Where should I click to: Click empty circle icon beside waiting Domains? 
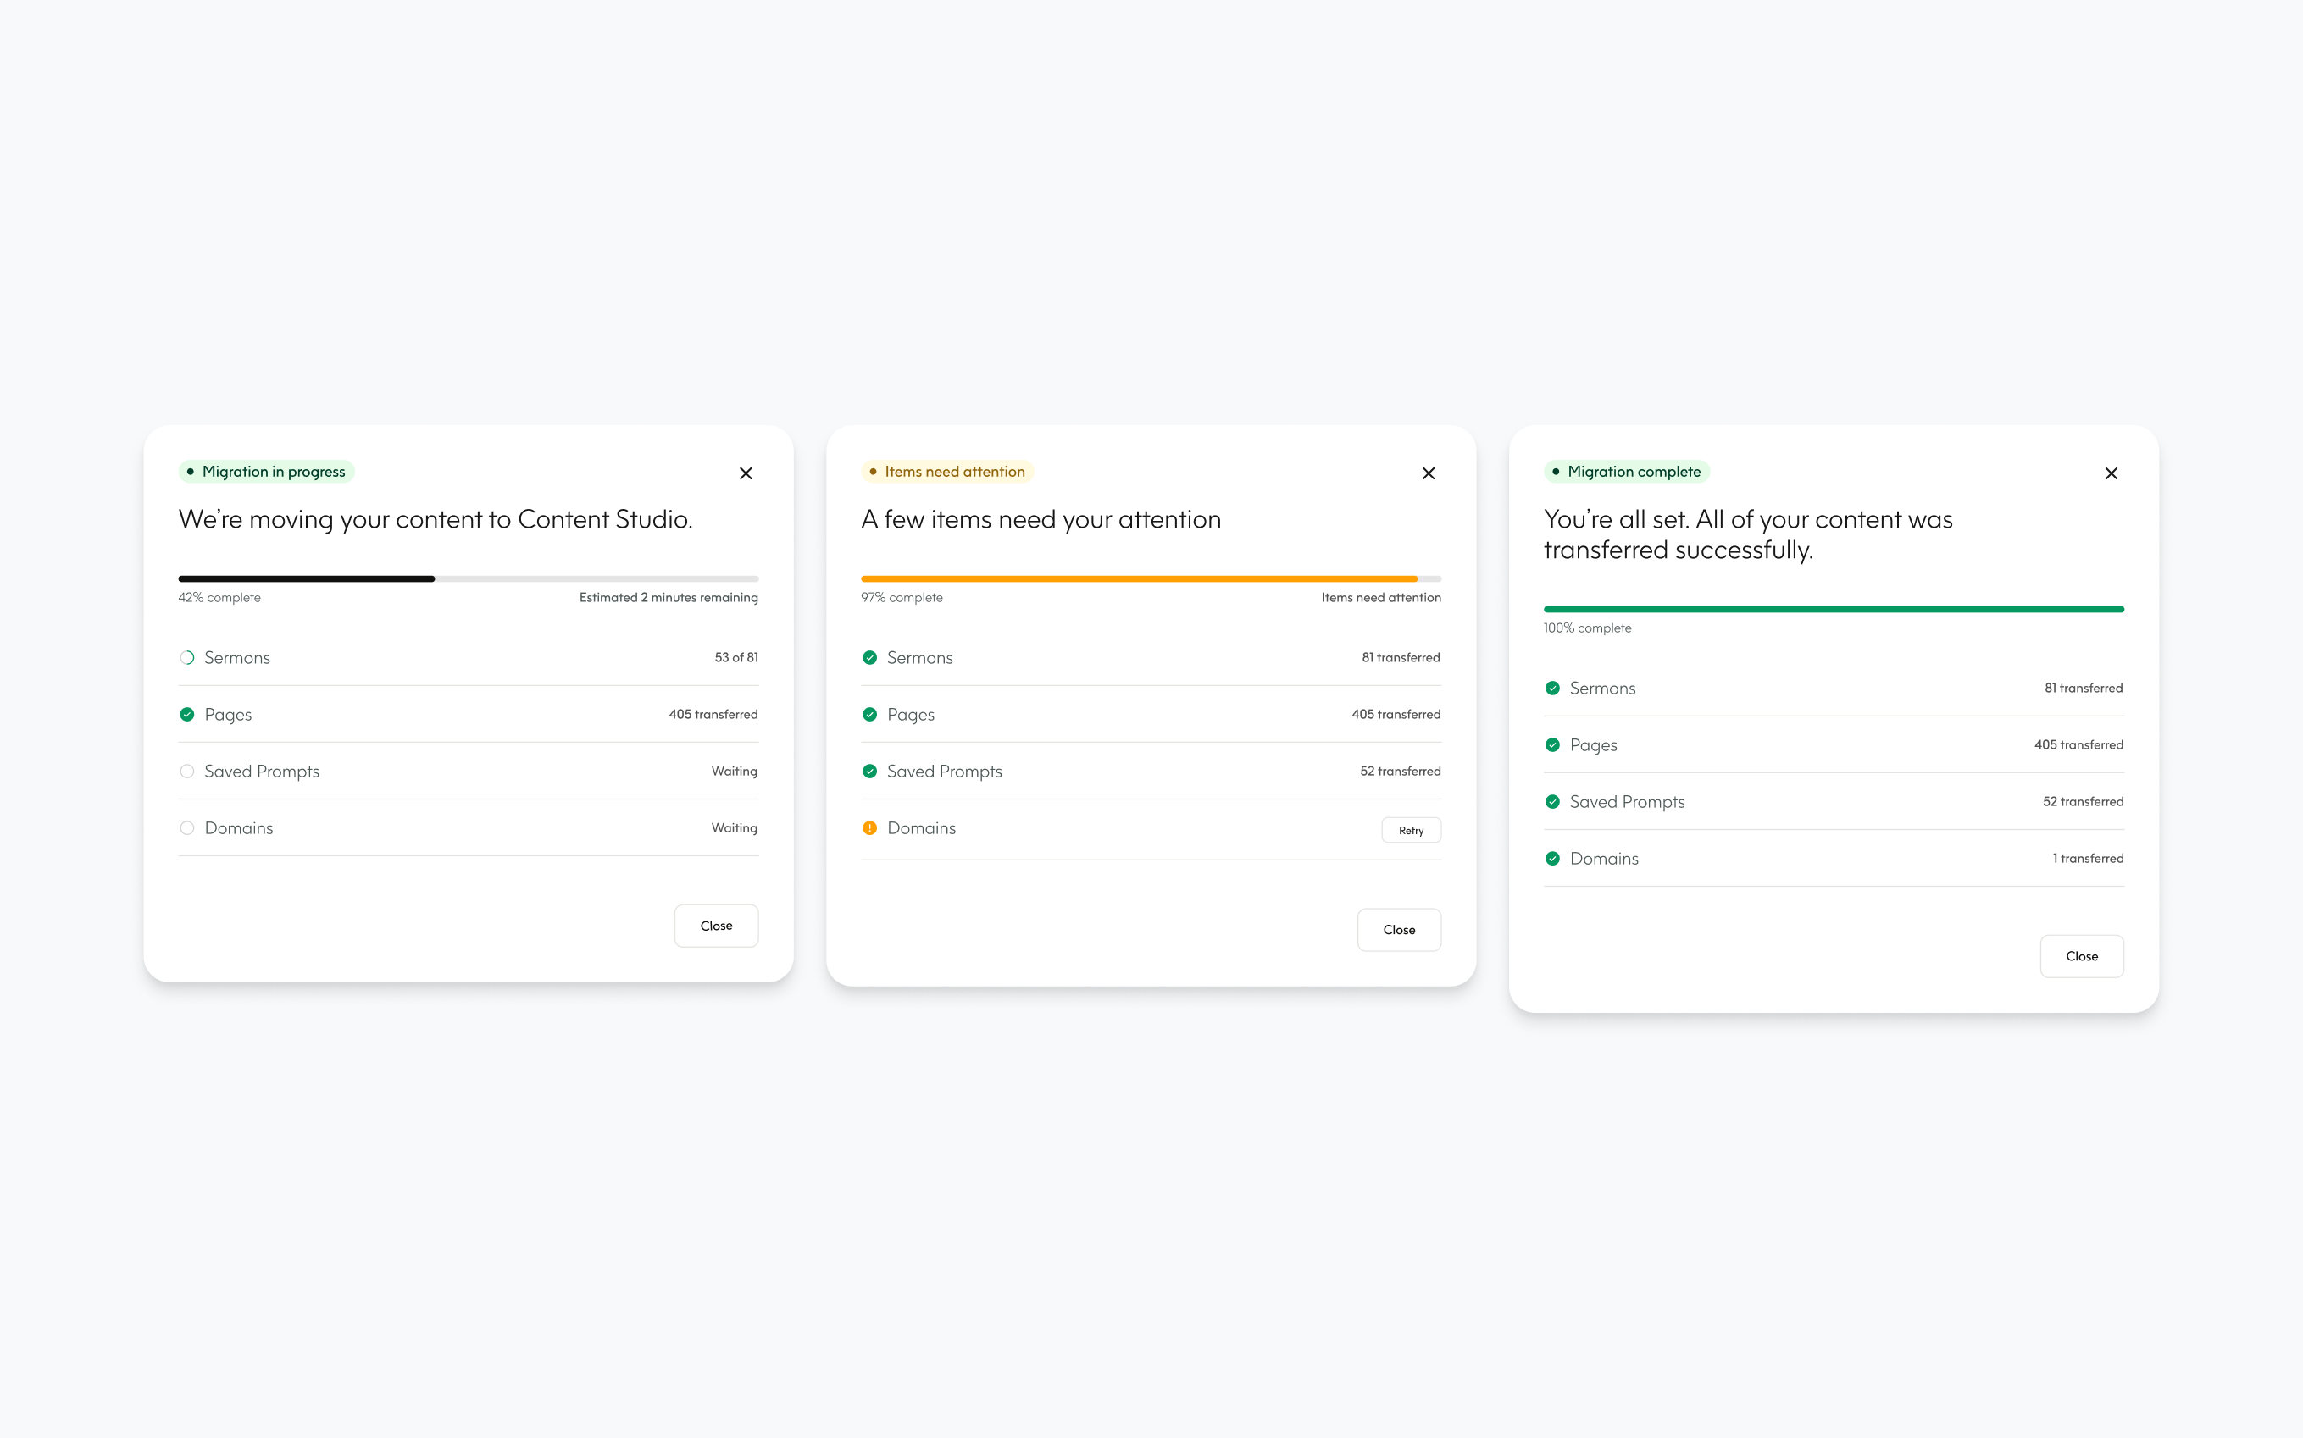click(186, 827)
